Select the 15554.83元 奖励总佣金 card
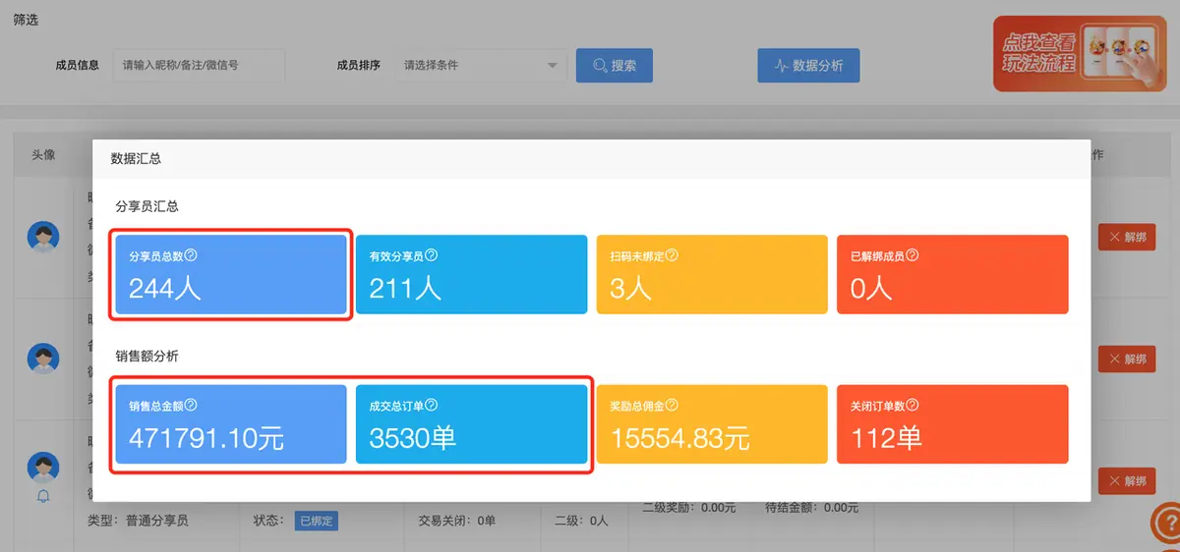 712,424
